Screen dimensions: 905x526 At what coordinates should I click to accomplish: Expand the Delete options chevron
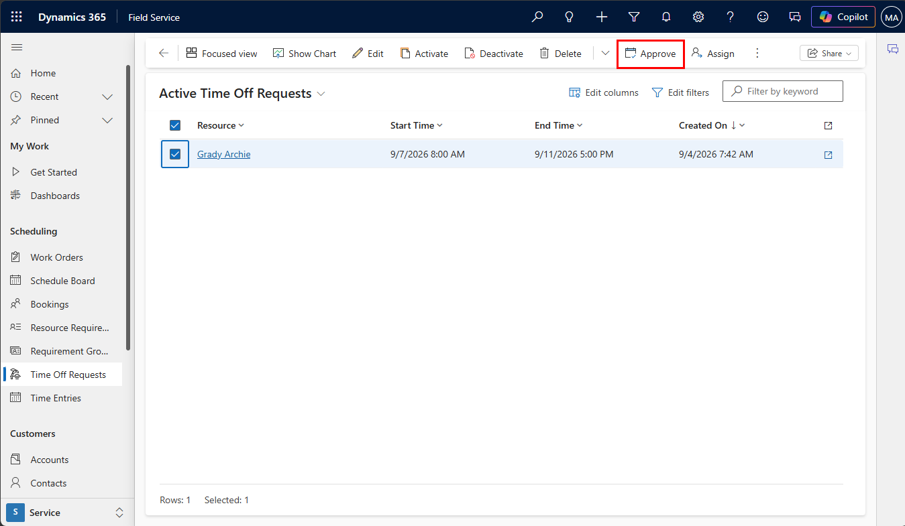coord(605,53)
